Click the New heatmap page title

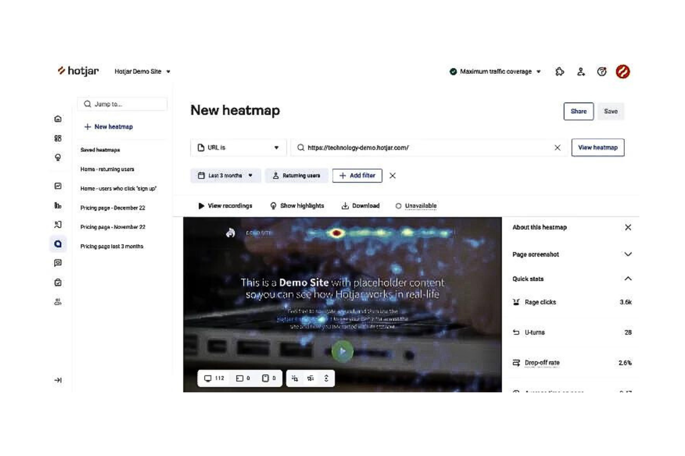235,110
